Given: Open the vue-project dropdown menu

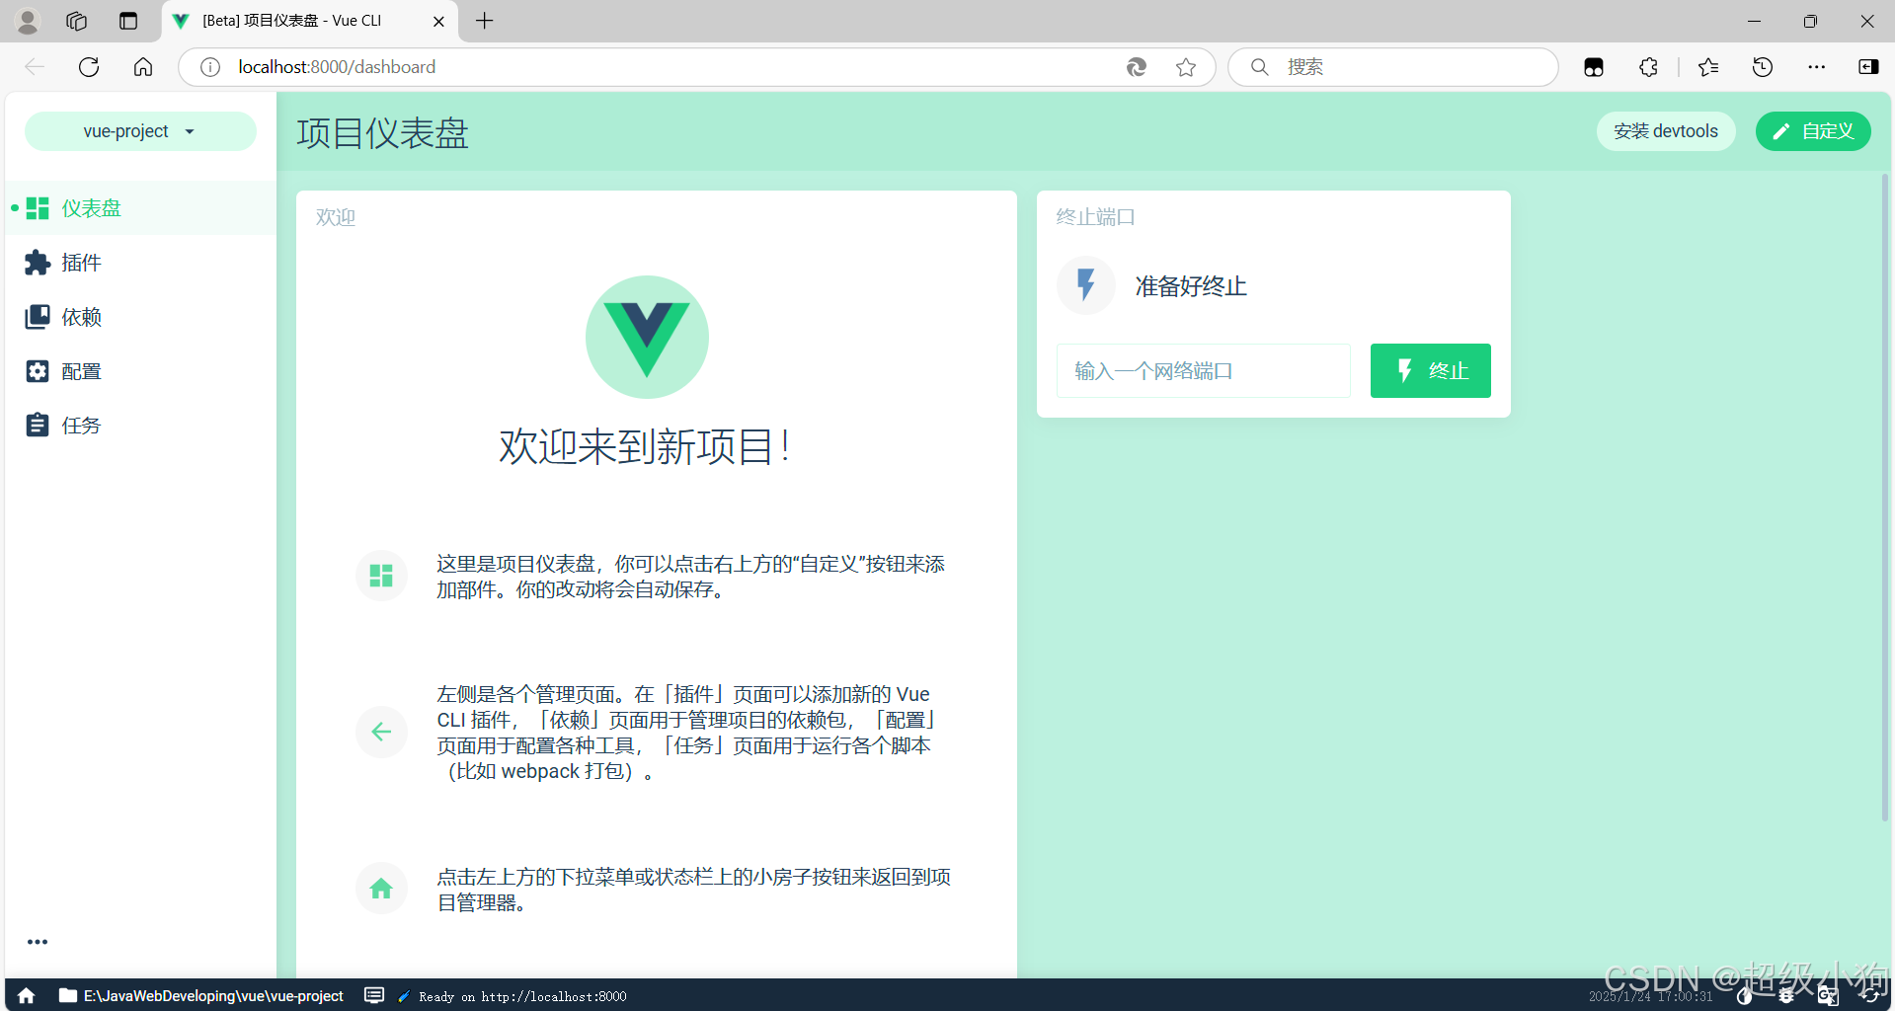Looking at the screenshot, I should [x=140, y=131].
